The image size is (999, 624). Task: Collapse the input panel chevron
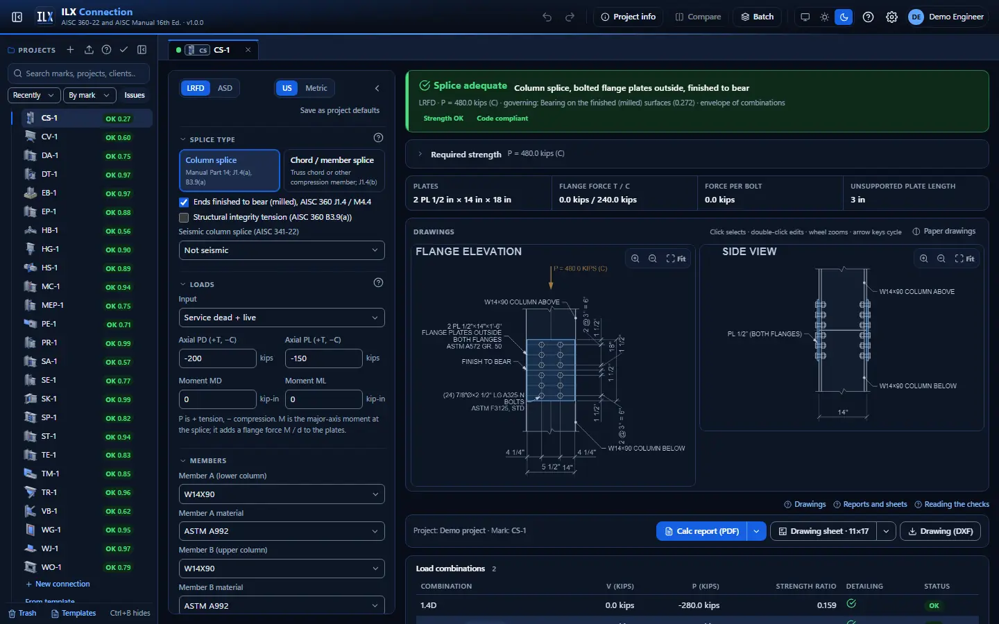tap(377, 88)
